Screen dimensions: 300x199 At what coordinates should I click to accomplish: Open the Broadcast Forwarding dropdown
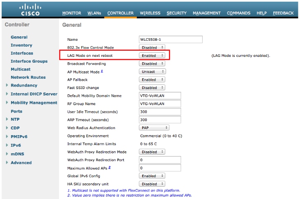[x=152, y=63]
